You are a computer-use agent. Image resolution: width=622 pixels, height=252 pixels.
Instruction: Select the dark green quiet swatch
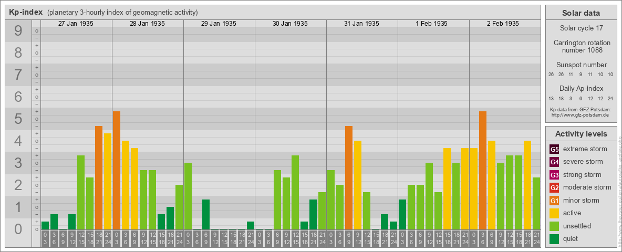pyautogui.click(x=554, y=239)
